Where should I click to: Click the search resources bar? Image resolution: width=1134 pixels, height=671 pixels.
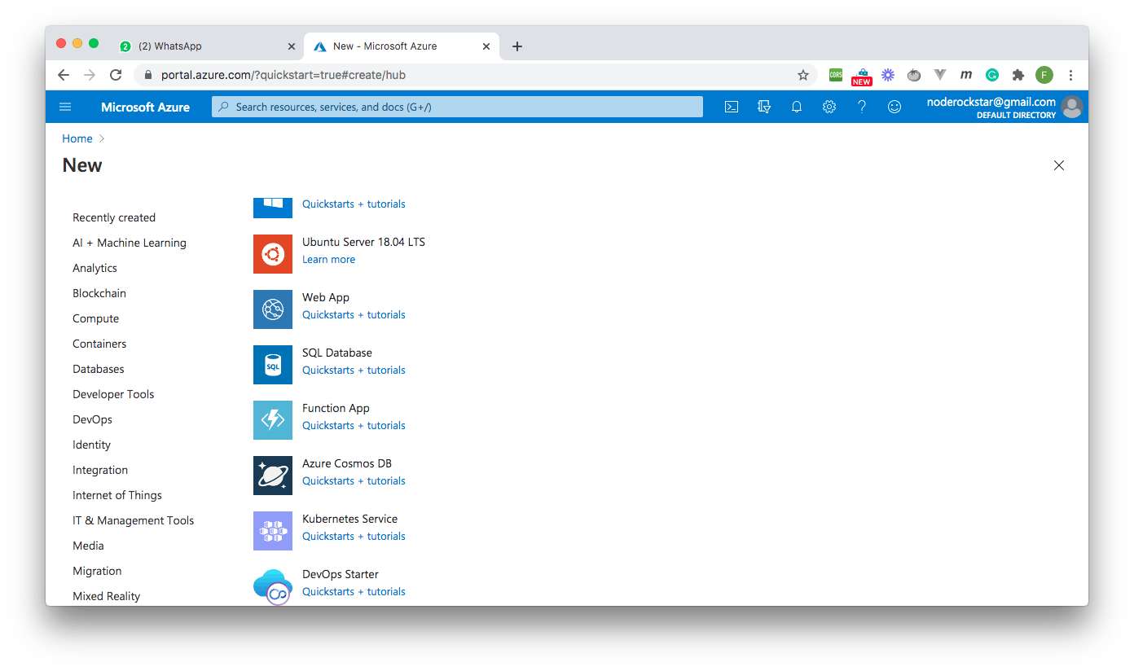tap(456, 107)
